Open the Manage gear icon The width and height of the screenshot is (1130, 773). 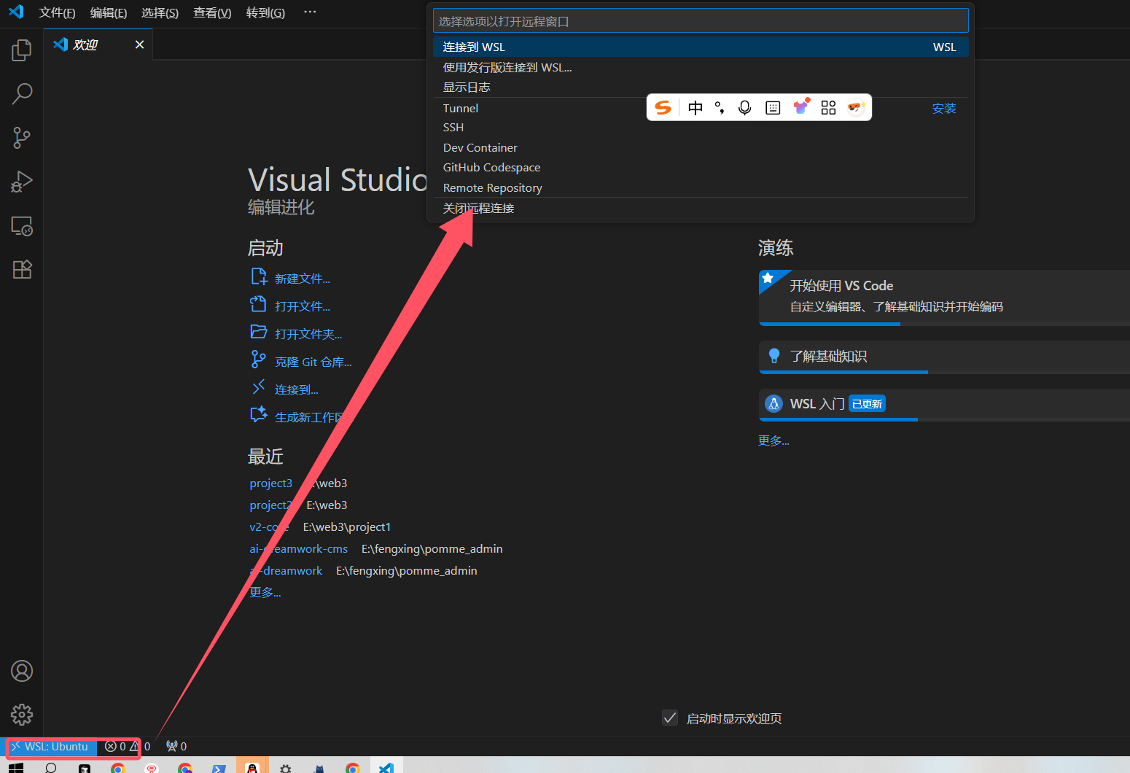[x=22, y=715]
